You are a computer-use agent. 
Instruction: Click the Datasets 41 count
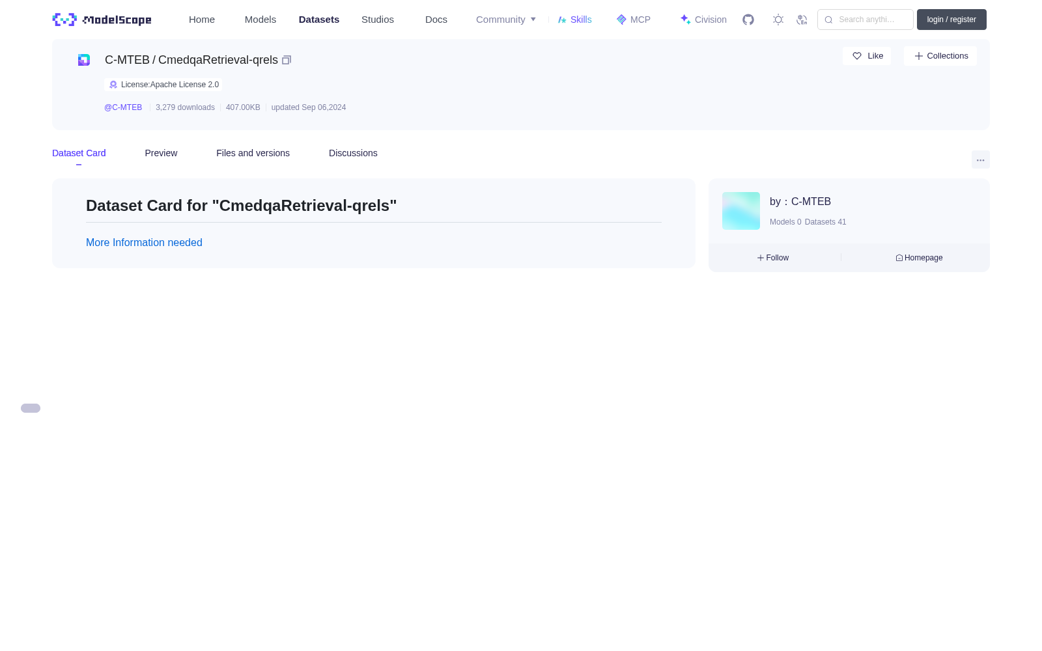(825, 222)
